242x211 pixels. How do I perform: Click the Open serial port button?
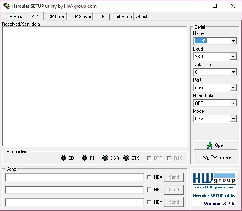pos(215,145)
